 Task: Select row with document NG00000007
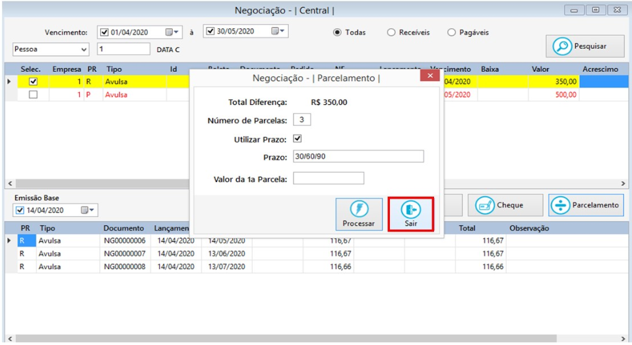(125, 253)
